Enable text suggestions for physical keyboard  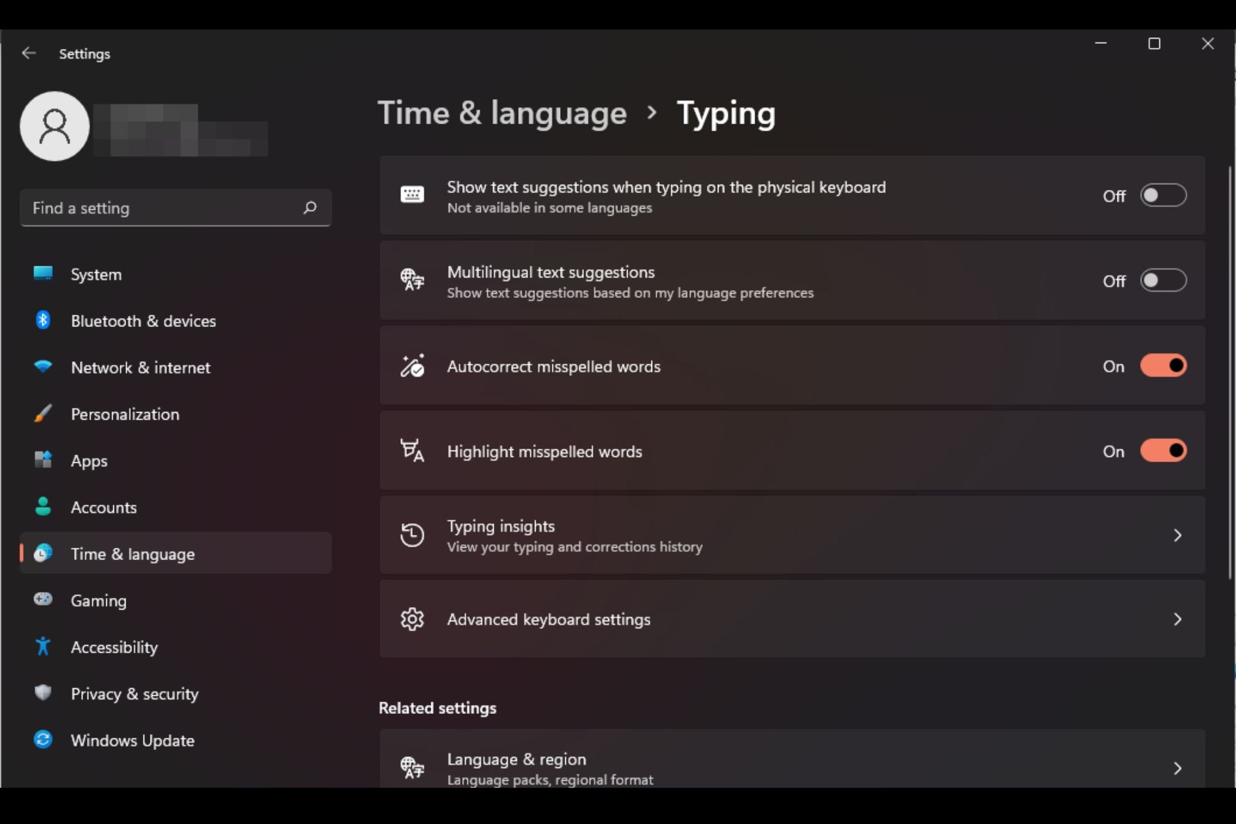[x=1163, y=195]
